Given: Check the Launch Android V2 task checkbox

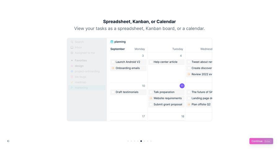Looking at the screenshot, I should [x=113, y=62].
